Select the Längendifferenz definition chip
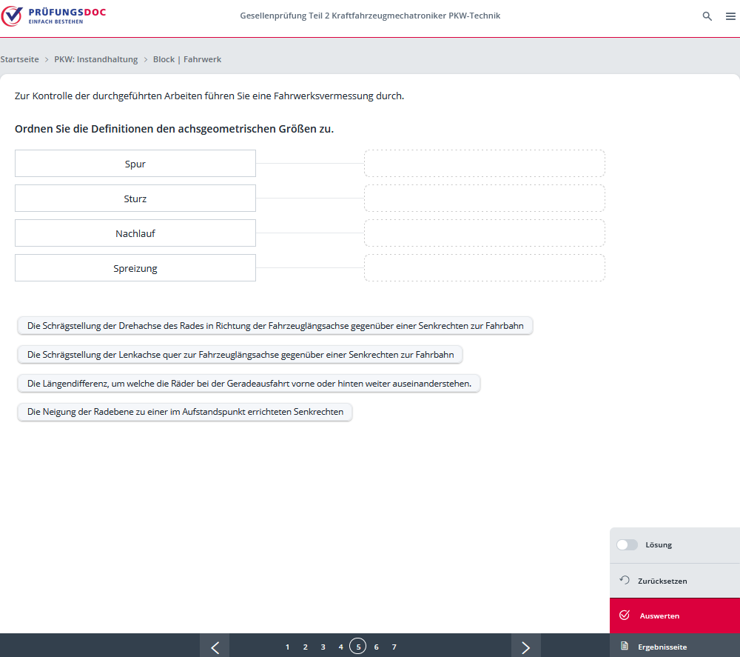Screen dimensions: 740x657 [249, 383]
